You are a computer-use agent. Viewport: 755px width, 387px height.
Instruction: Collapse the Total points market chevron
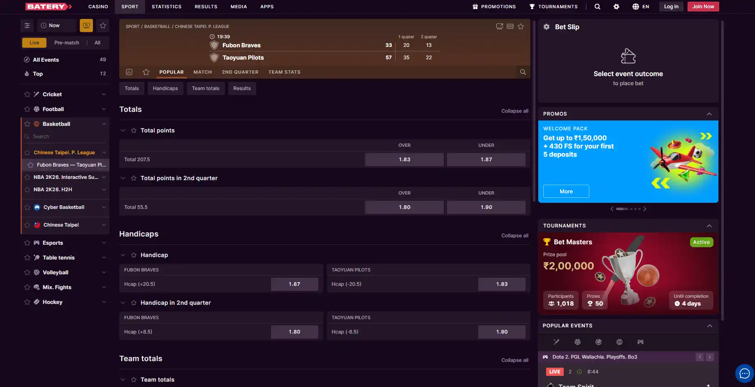click(123, 130)
